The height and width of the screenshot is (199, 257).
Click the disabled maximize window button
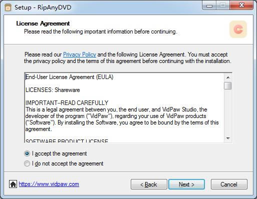tap(223, 5)
